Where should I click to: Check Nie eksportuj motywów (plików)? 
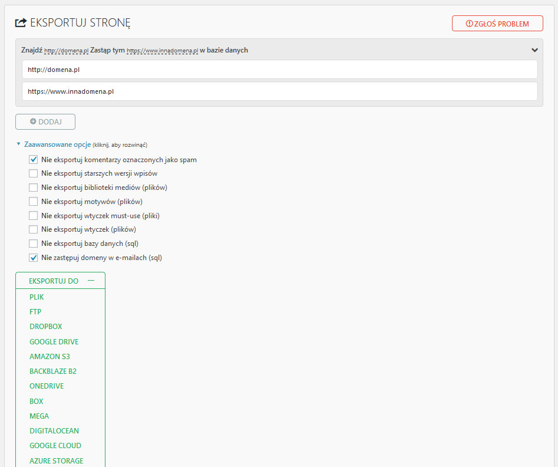(33, 202)
